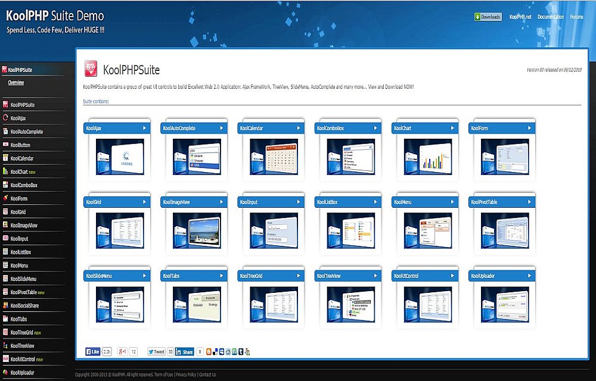
Task: Open the KoolPHP.net header link
Action: coord(520,17)
